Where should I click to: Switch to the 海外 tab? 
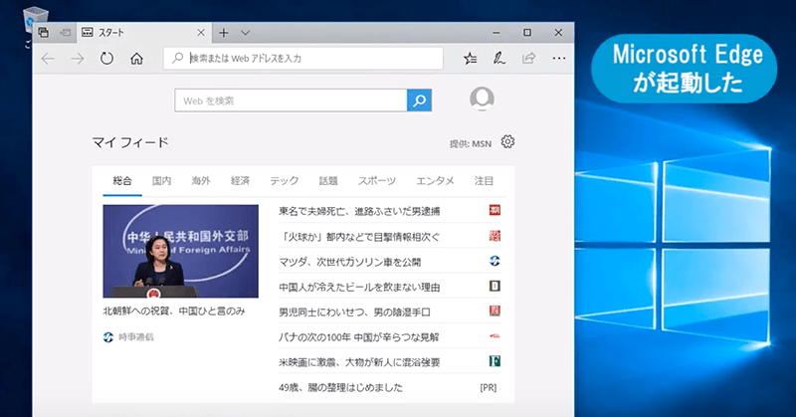[x=201, y=181]
